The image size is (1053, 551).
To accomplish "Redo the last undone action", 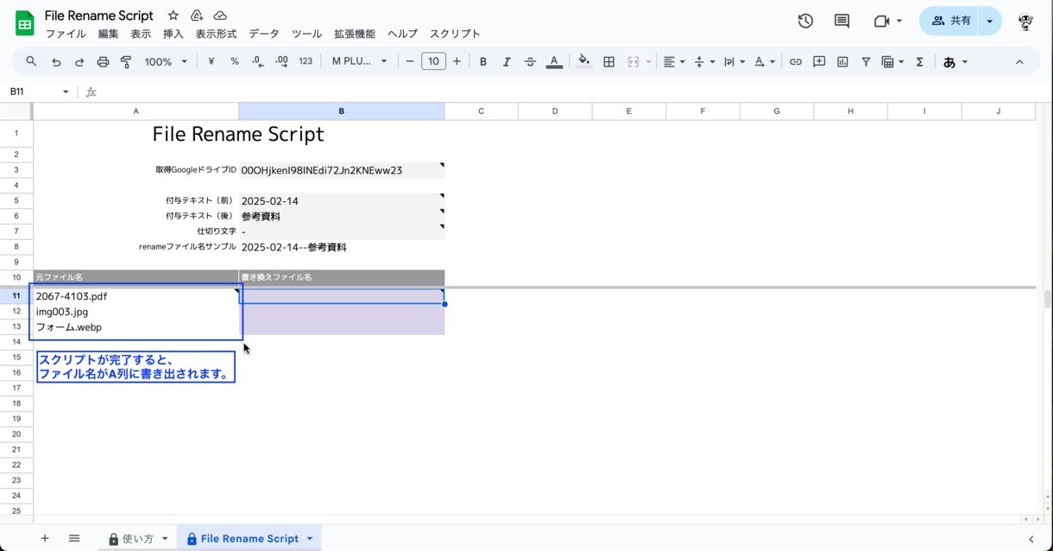I will 79,61.
